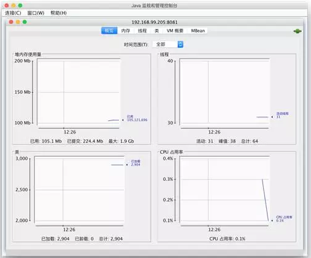
Task: Click the 已卸载: 0 text
Action: click(x=84, y=239)
